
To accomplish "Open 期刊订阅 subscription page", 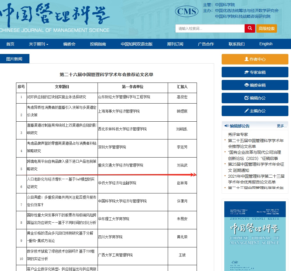I will click(x=175, y=44).
